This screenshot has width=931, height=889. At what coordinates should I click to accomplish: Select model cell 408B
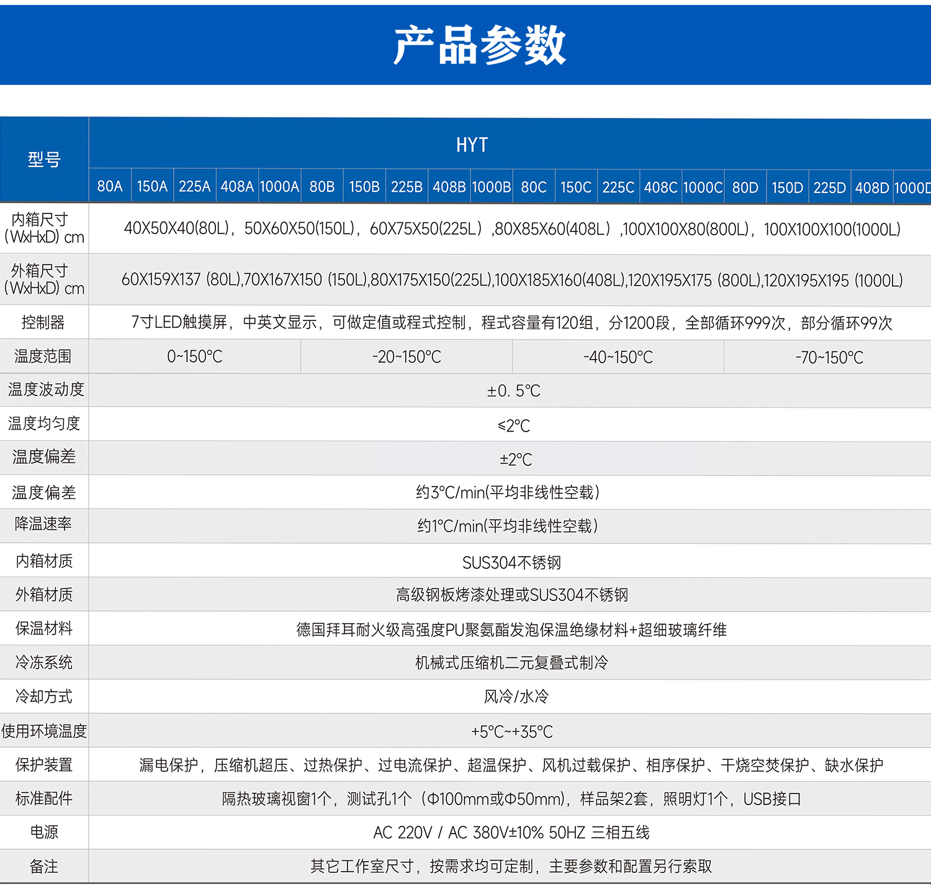[x=449, y=187]
